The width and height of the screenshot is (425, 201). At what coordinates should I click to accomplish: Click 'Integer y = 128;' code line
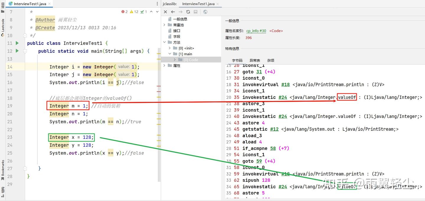pos(71,145)
